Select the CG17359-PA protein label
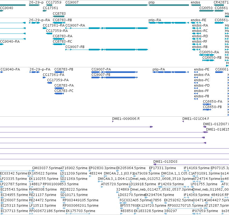Image resolution: width=229 pixels, height=215 pixels. (58, 80)
